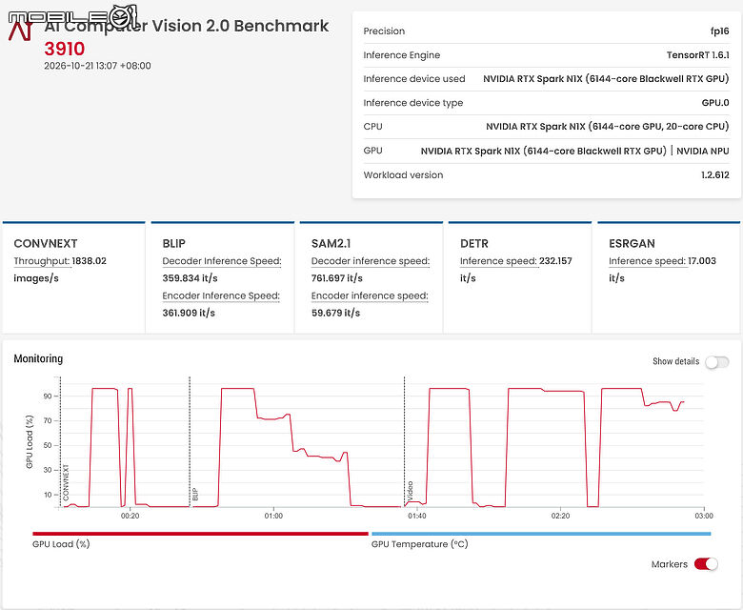Click the blue GPU Temperature legend bar
Image resolution: width=743 pixels, height=610 pixels.
541,534
